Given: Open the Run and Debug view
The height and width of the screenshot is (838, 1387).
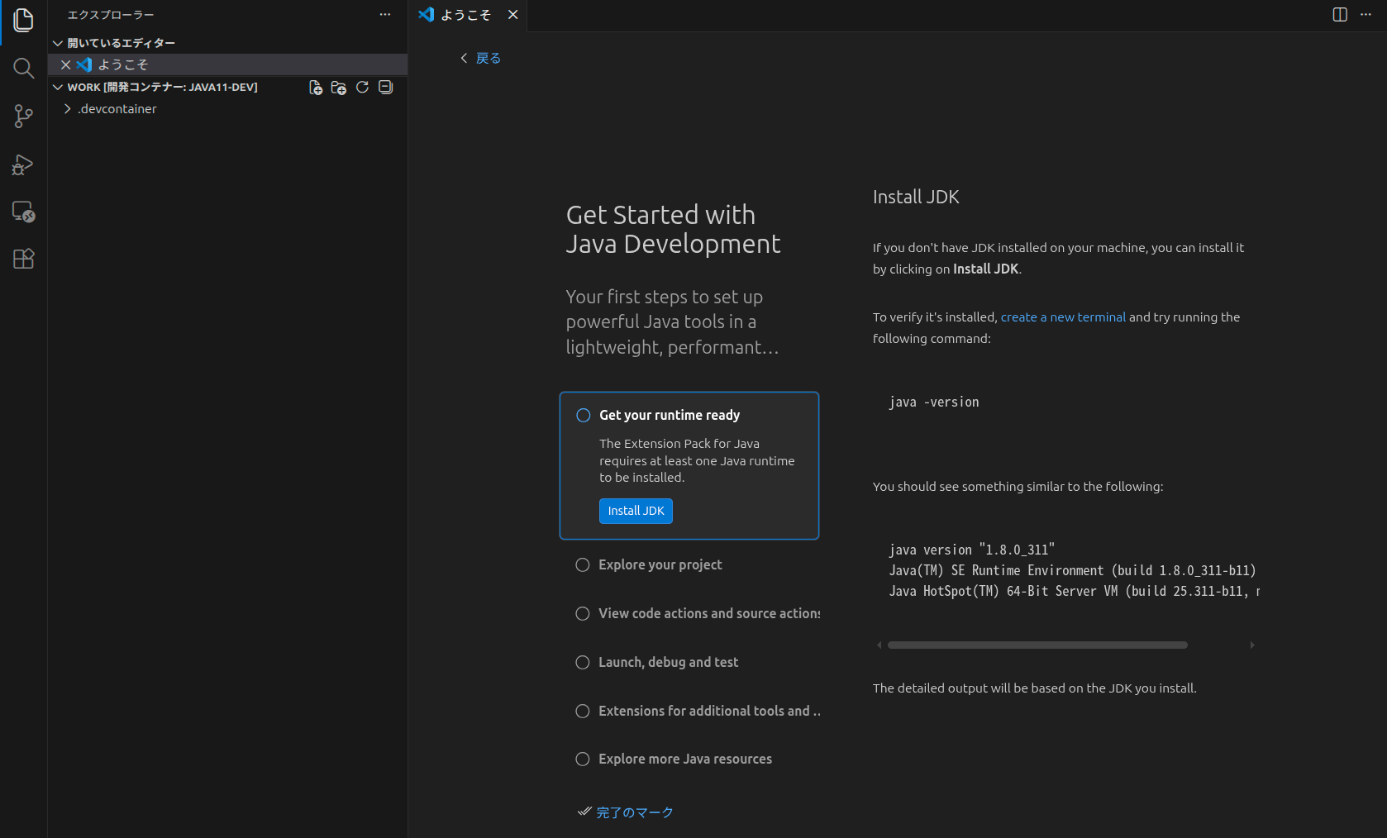Looking at the screenshot, I should tap(23, 164).
